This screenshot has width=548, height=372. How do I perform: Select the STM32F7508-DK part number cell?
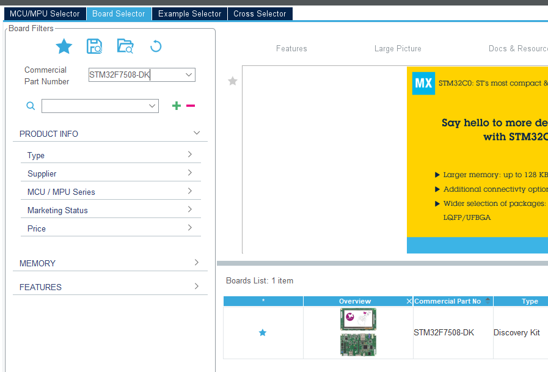coord(453,332)
